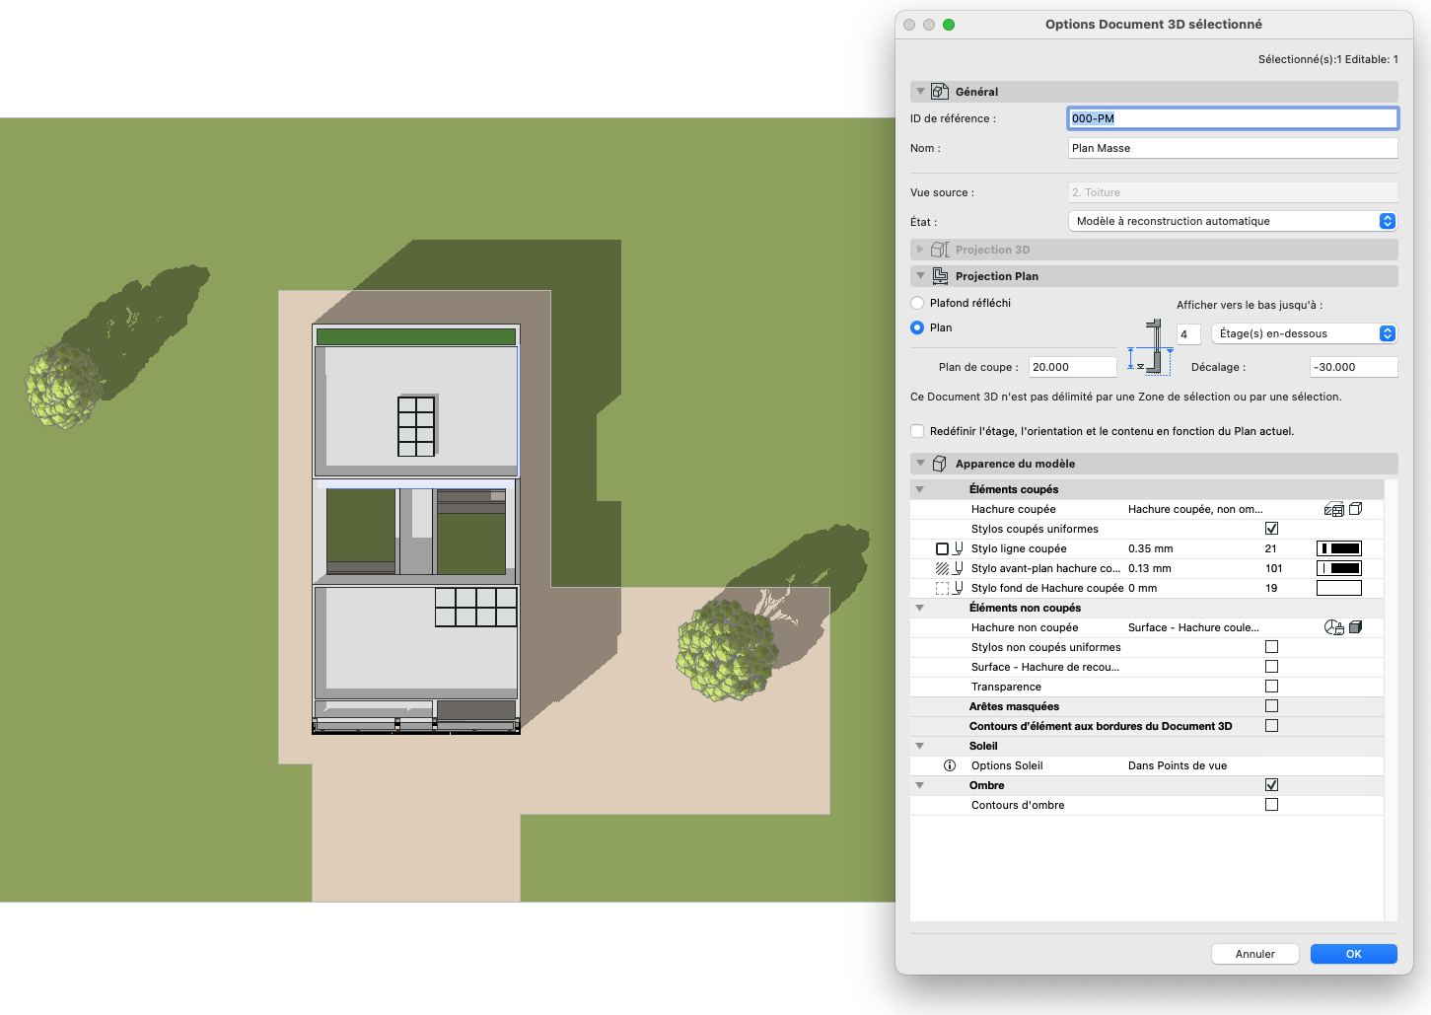Click the Hachure coupée, non om... value
Screen dimensions: 1431x1015
click(x=1195, y=509)
